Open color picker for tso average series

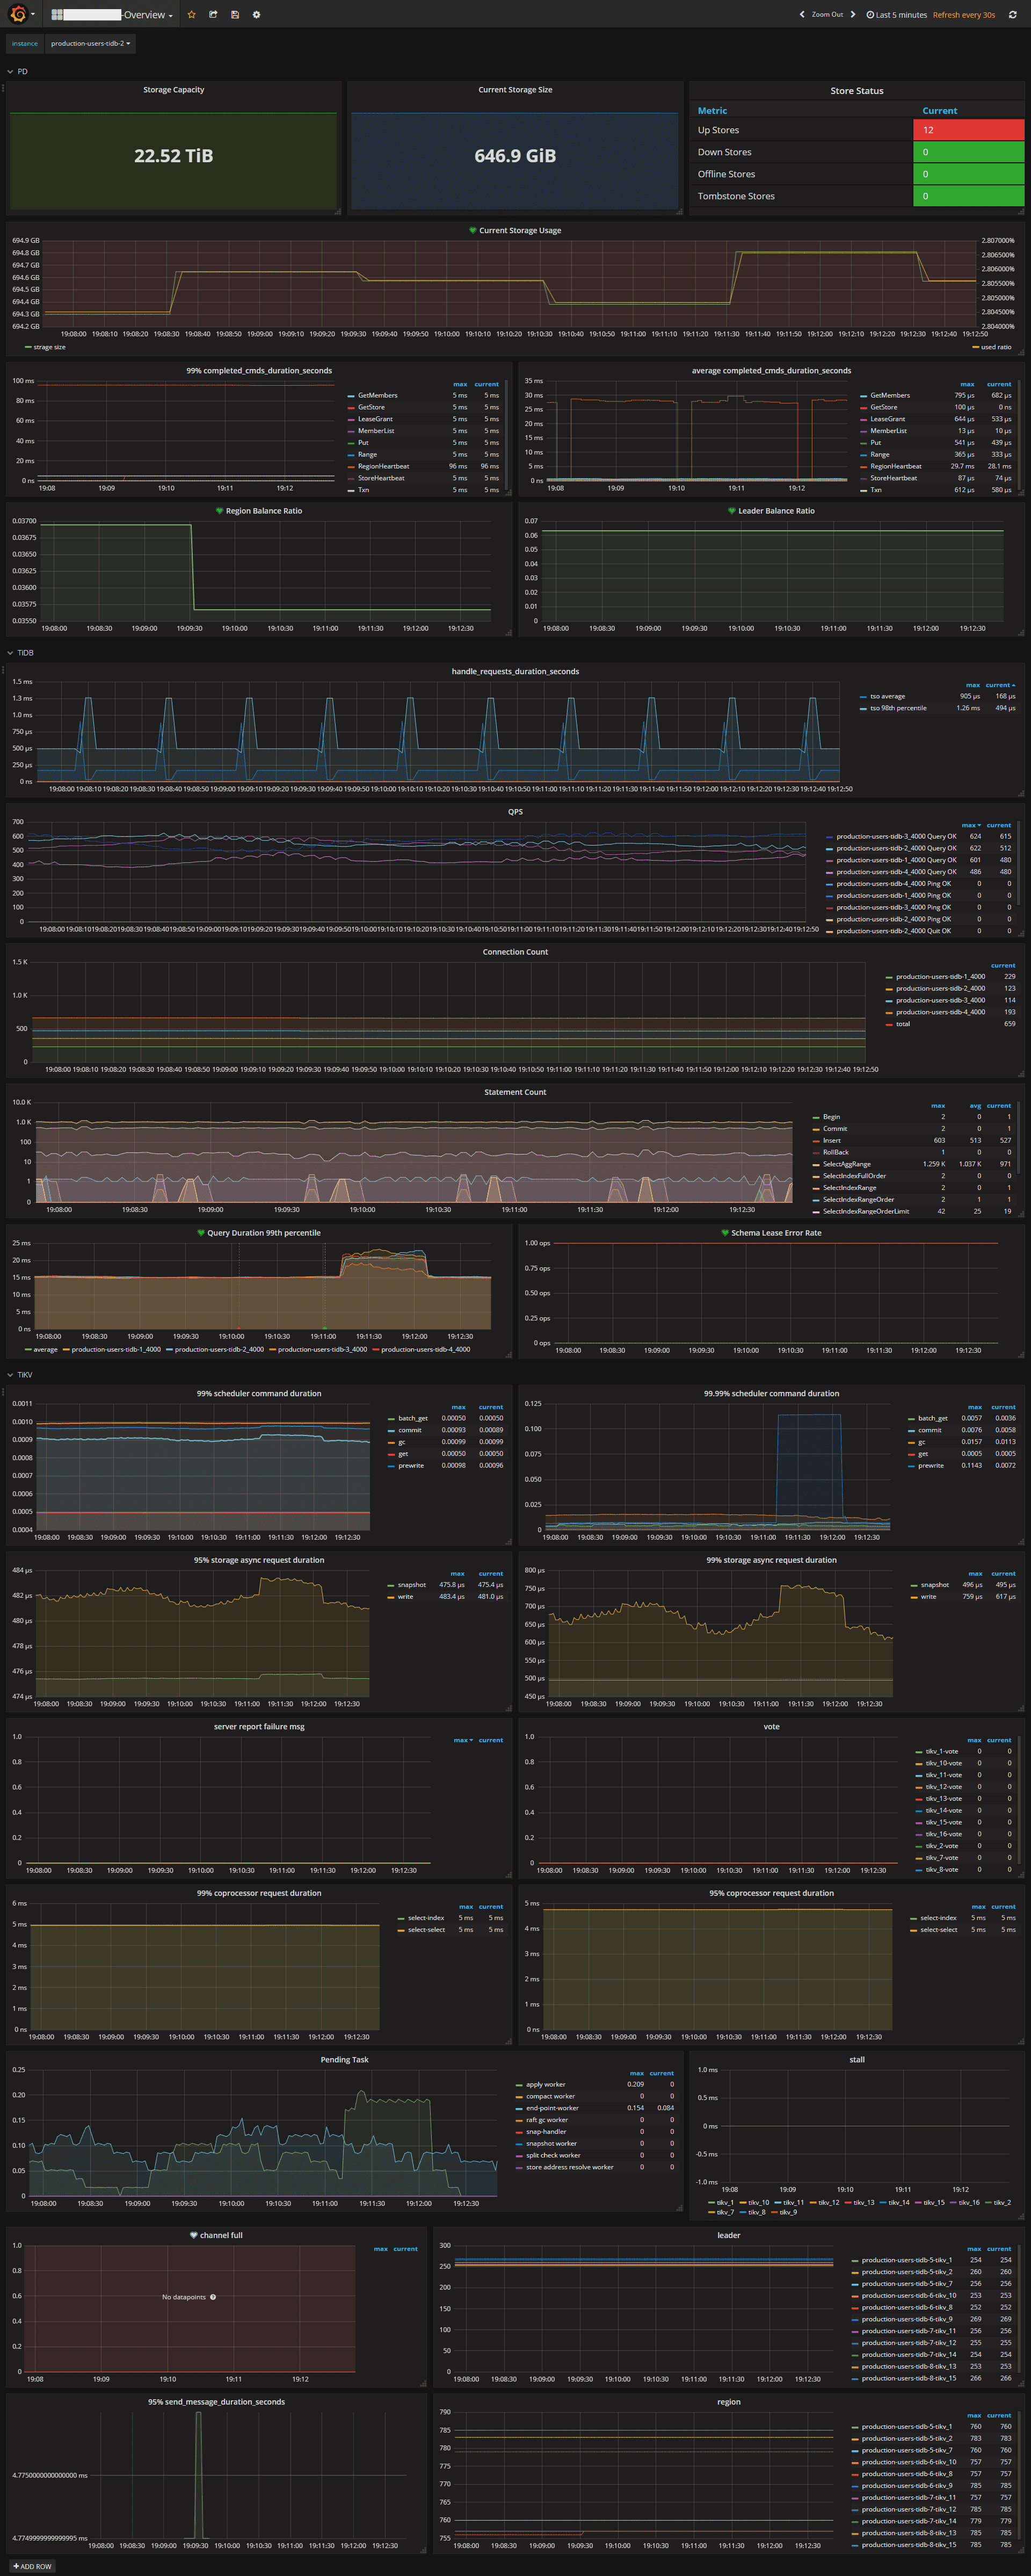(863, 696)
